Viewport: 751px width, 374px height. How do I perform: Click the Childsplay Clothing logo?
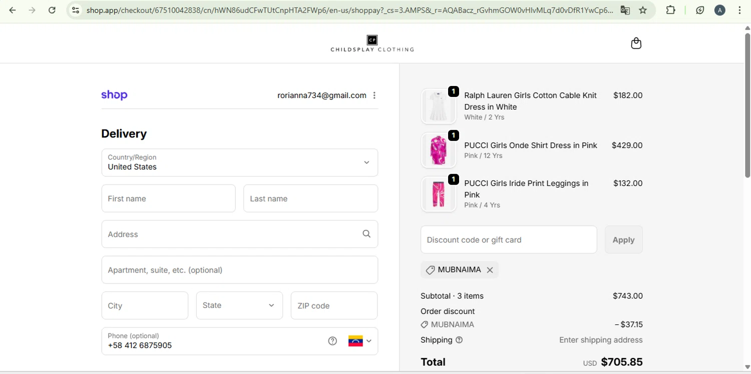point(372,43)
